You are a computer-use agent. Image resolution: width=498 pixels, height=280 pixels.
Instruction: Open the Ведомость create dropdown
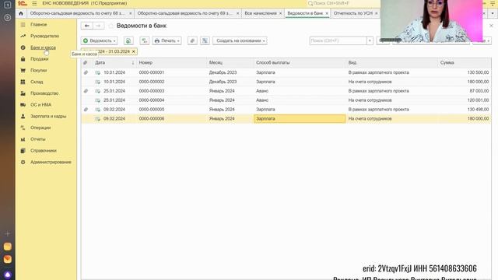(100, 40)
